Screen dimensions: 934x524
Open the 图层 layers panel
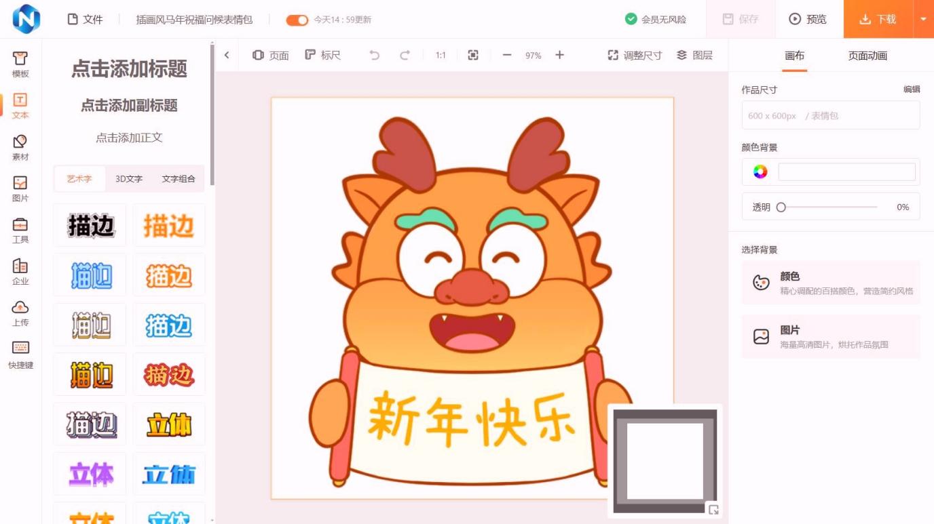pyautogui.click(x=694, y=56)
